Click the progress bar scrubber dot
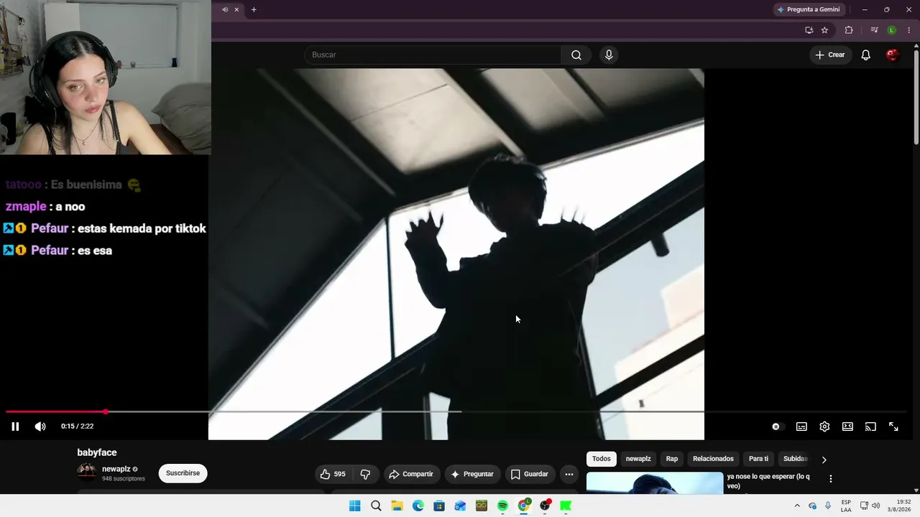 point(106,411)
